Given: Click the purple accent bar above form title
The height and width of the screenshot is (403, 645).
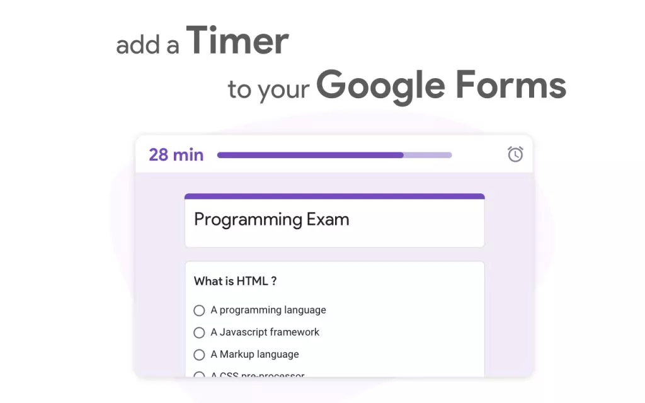Looking at the screenshot, I should click(334, 196).
